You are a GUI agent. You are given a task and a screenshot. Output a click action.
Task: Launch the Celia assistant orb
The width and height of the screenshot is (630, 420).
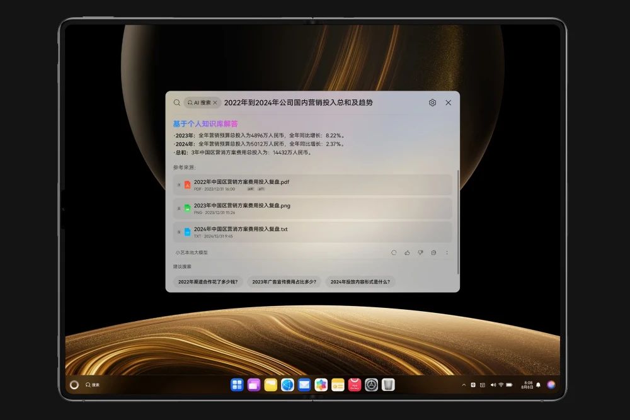[x=551, y=385]
